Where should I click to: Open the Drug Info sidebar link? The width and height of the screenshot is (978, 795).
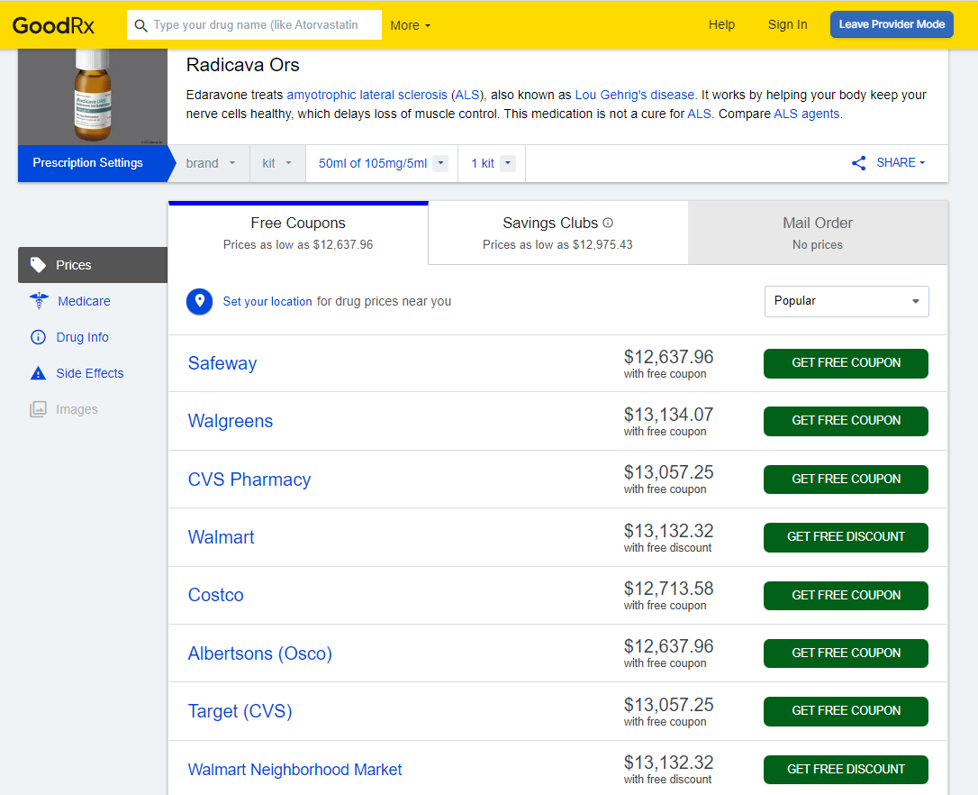coord(82,337)
